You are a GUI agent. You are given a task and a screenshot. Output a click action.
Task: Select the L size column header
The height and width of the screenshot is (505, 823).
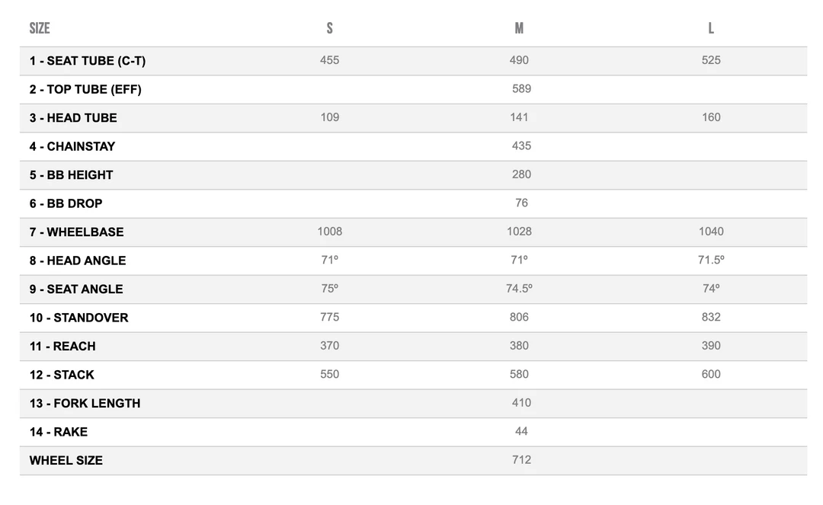711,28
